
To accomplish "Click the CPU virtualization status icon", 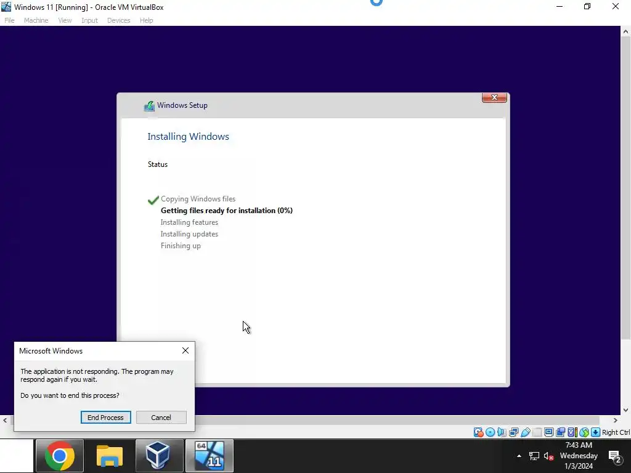I will tap(572, 432).
